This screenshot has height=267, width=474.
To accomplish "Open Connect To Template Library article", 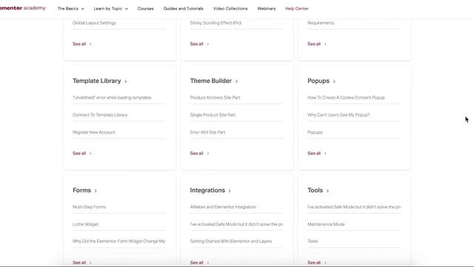I will [100, 115].
